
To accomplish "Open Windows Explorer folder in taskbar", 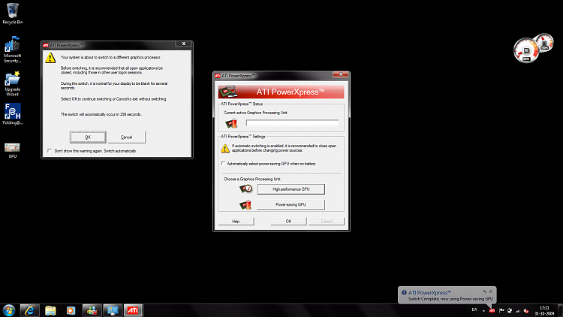I will [50, 310].
